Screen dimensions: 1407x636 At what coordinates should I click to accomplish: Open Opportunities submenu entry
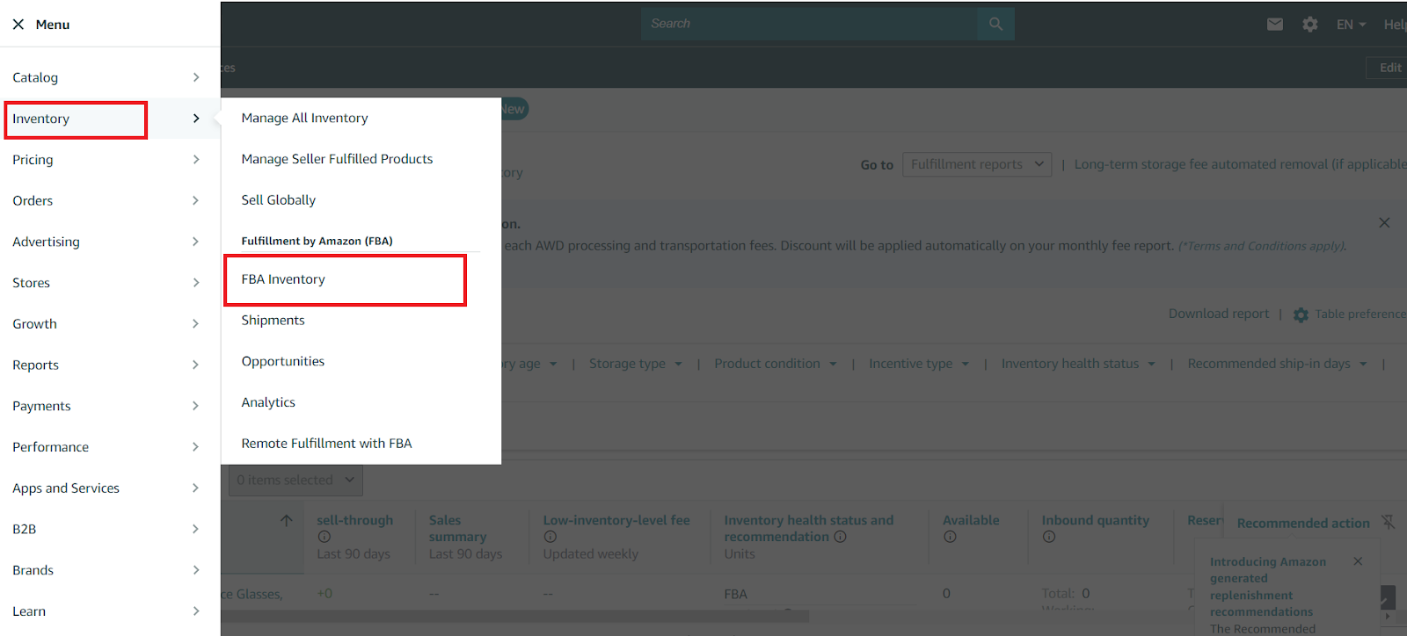point(283,361)
